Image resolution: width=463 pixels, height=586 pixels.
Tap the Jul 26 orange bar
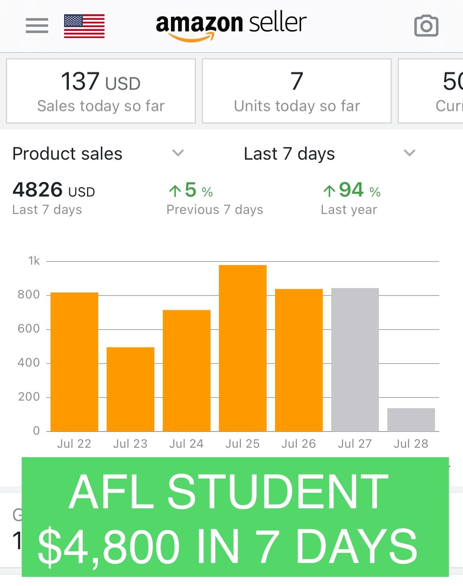(x=299, y=360)
